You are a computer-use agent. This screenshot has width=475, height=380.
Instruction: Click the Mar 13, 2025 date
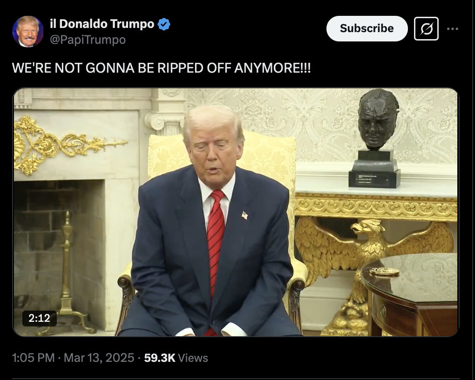tap(99, 358)
